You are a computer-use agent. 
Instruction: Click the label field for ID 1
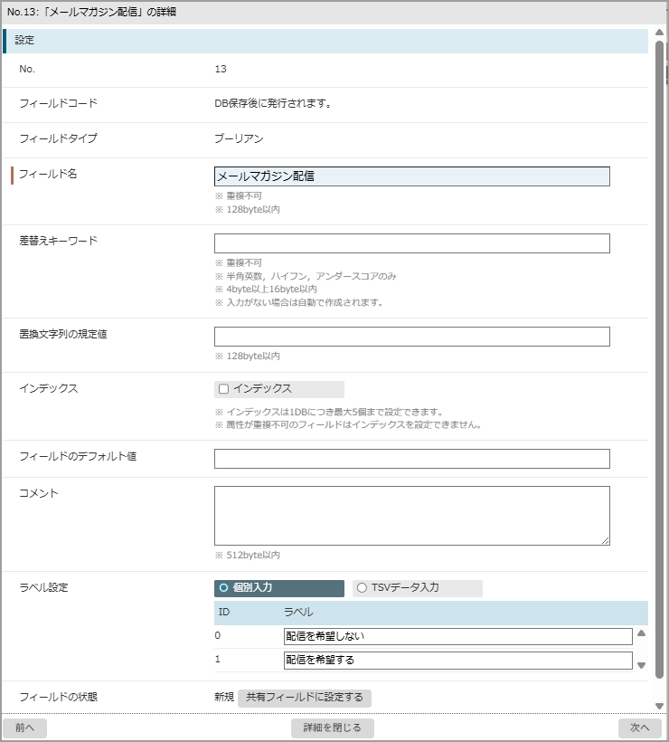[x=457, y=660]
